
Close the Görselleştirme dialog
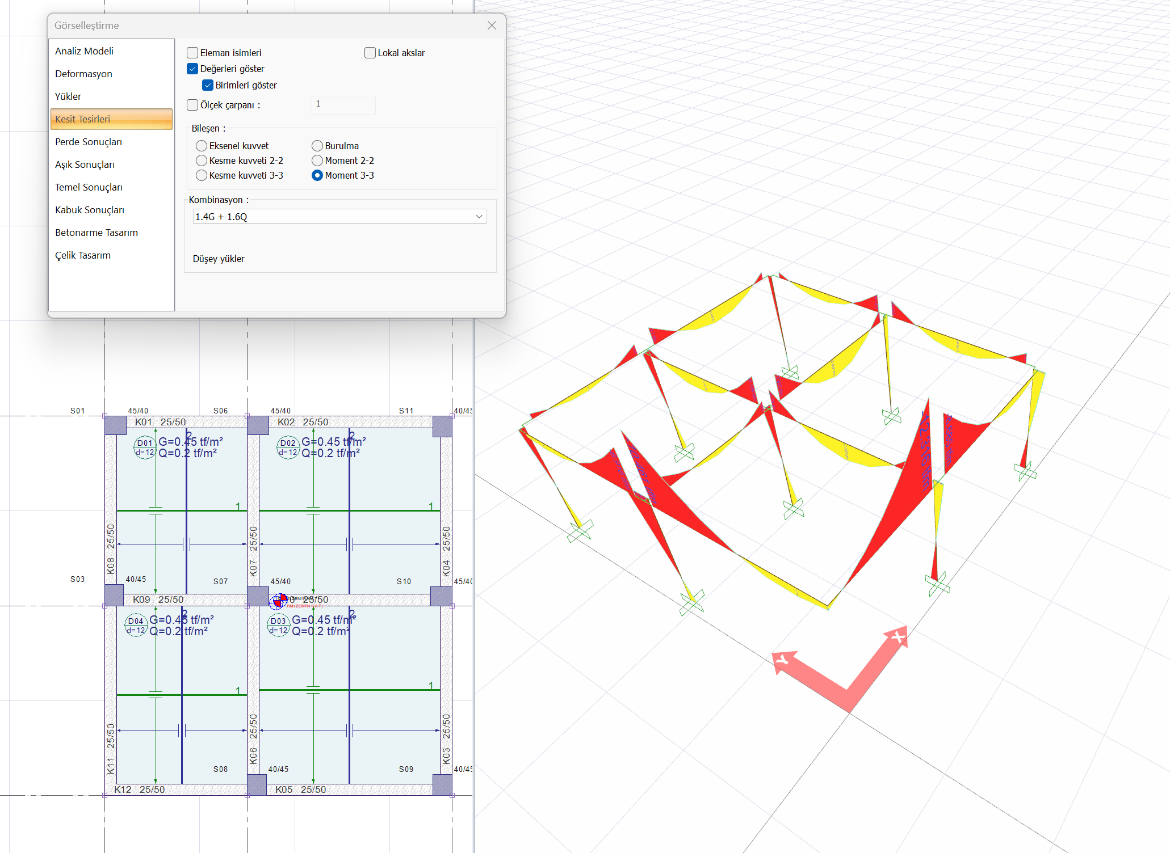click(x=492, y=26)
